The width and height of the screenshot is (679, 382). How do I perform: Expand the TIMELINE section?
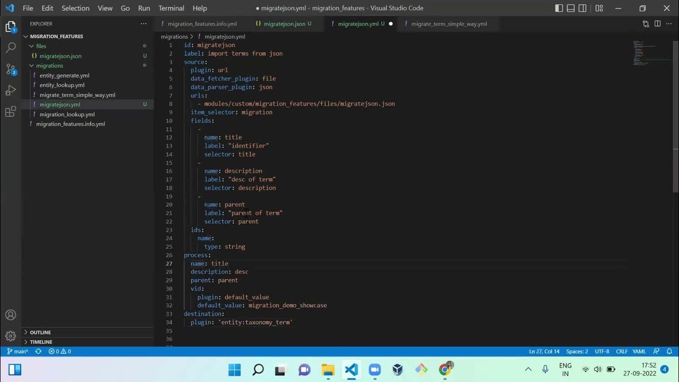pyautogui.click(x=88, y=342)
